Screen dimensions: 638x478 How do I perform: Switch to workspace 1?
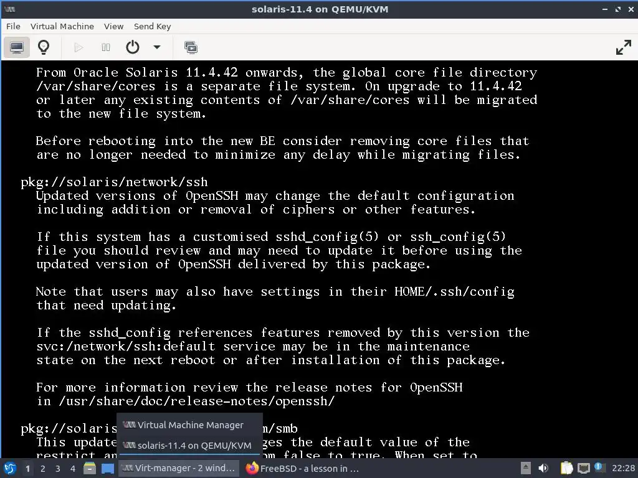[27, 469]
